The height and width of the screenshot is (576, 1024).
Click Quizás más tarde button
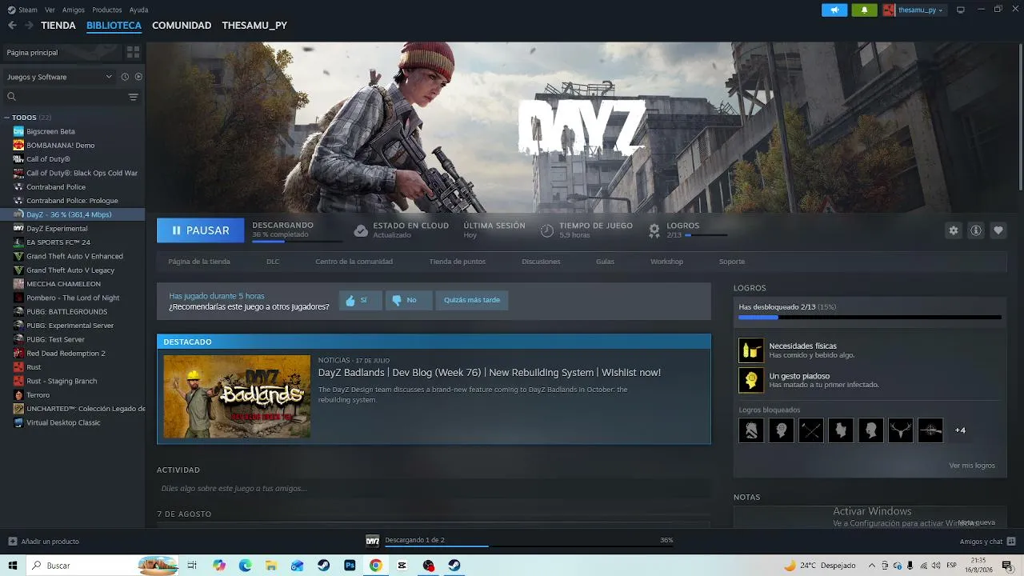coord(472,300)
